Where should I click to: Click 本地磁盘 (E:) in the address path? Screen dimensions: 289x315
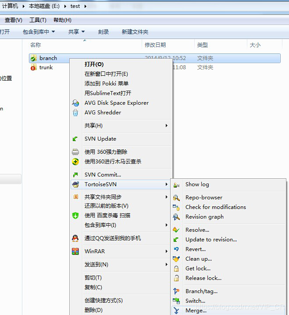click(44, 6)
